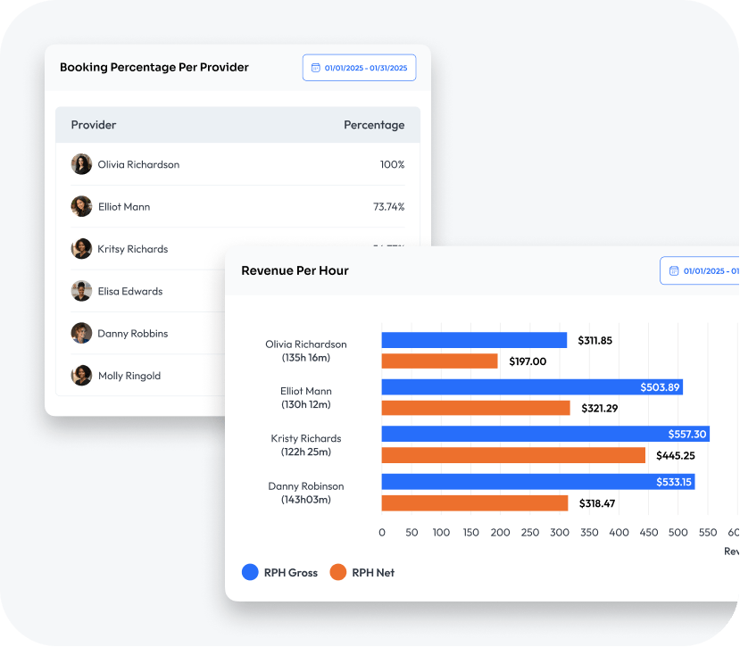Click Olivia Richardson's avatar photo
740x647 pixels.
pos(82,164)
